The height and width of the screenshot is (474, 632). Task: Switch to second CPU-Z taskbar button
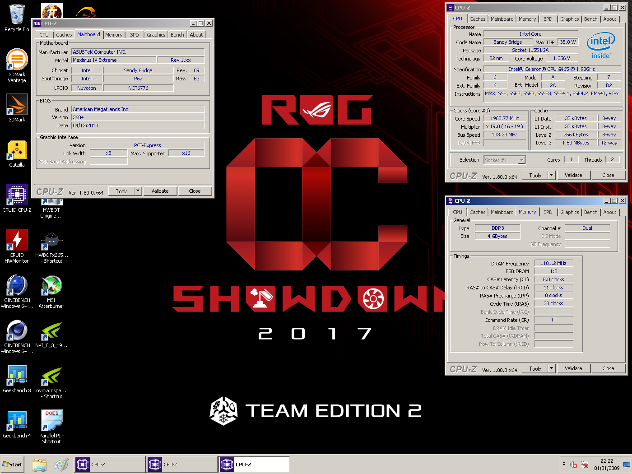coord(182,465)
